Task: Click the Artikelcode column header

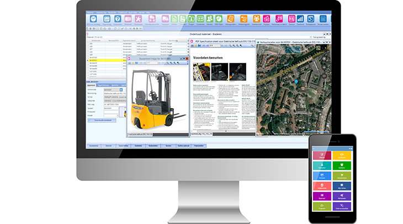Action: pos(96,41)
